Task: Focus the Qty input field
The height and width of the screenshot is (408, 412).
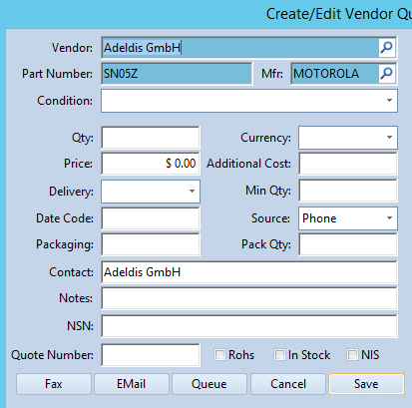Action: click(151, 138)
